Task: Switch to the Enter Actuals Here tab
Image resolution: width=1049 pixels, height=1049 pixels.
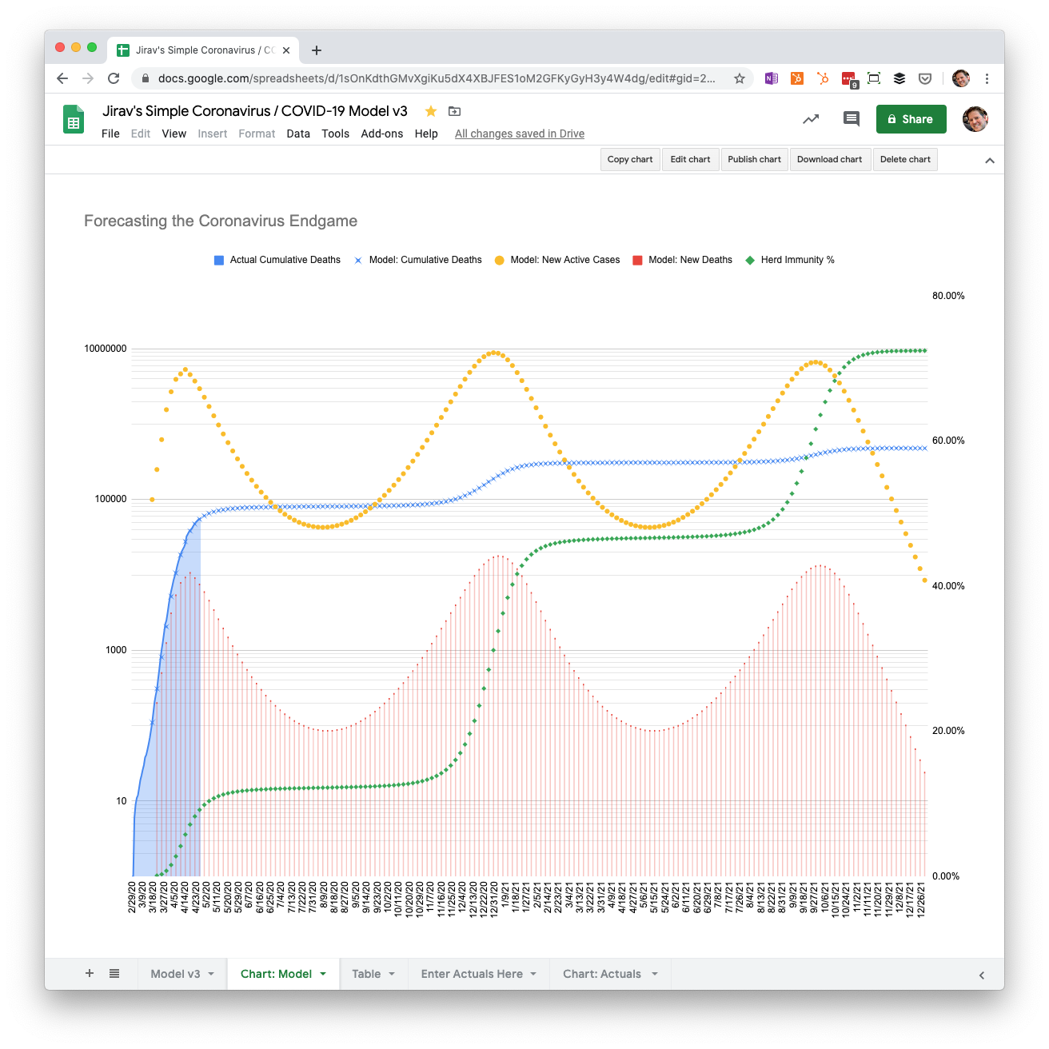Action: [472, 974]
